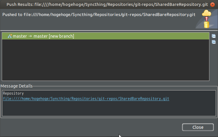The width and height of the screenshot is (218, 137).
Task: Open the SharedBareRepository.git link in Message Details
Action: [x=86, y=98]
